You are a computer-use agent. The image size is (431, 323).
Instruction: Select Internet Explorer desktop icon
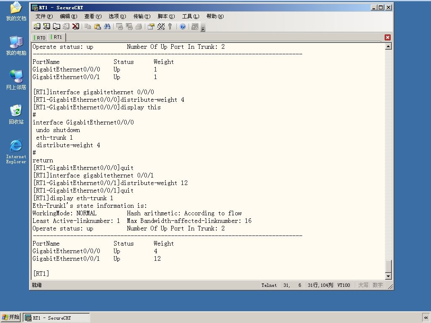click(x=16, y=151)
